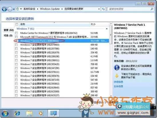
Task: Open the address bar history dropdown
Action: pyautogui.click(x=99, y=9)
